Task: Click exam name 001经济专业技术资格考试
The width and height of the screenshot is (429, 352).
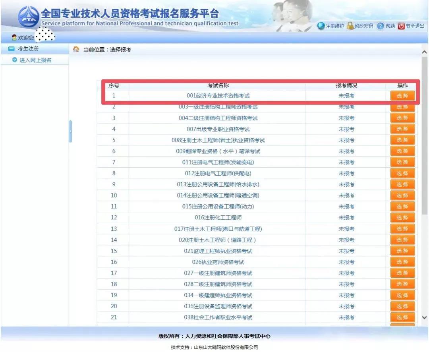Action: pos(218,95)
